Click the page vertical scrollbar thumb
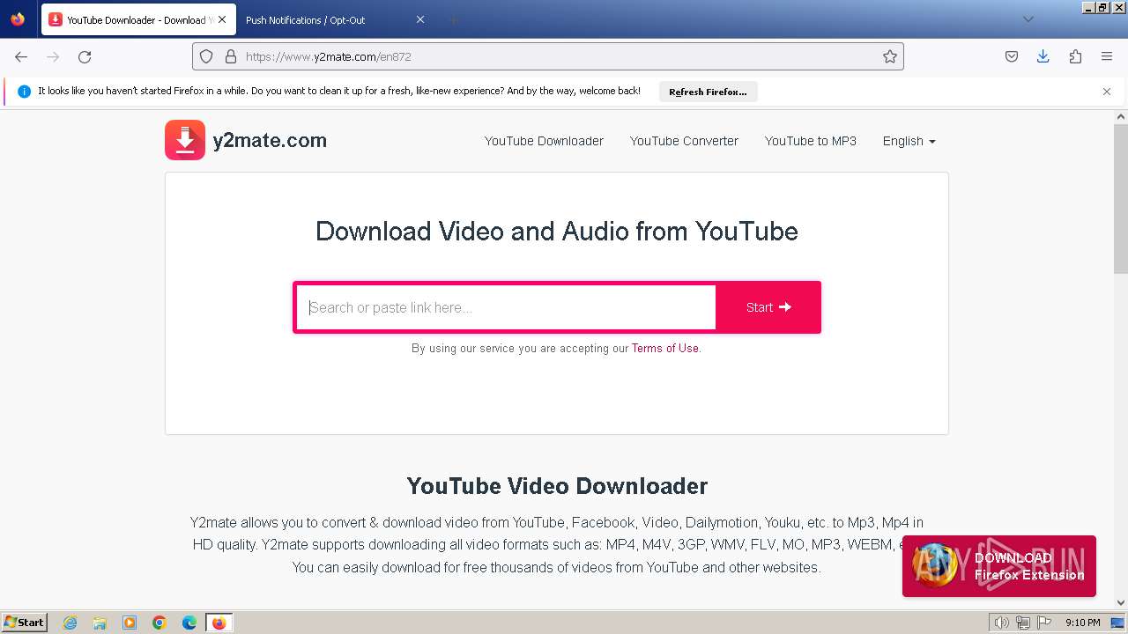The width and height of the screenshot is (1128, 634). click(1121, 198)
